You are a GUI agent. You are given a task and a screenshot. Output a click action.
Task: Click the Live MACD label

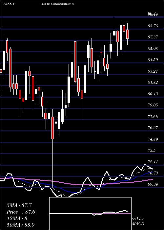point(138,221)
